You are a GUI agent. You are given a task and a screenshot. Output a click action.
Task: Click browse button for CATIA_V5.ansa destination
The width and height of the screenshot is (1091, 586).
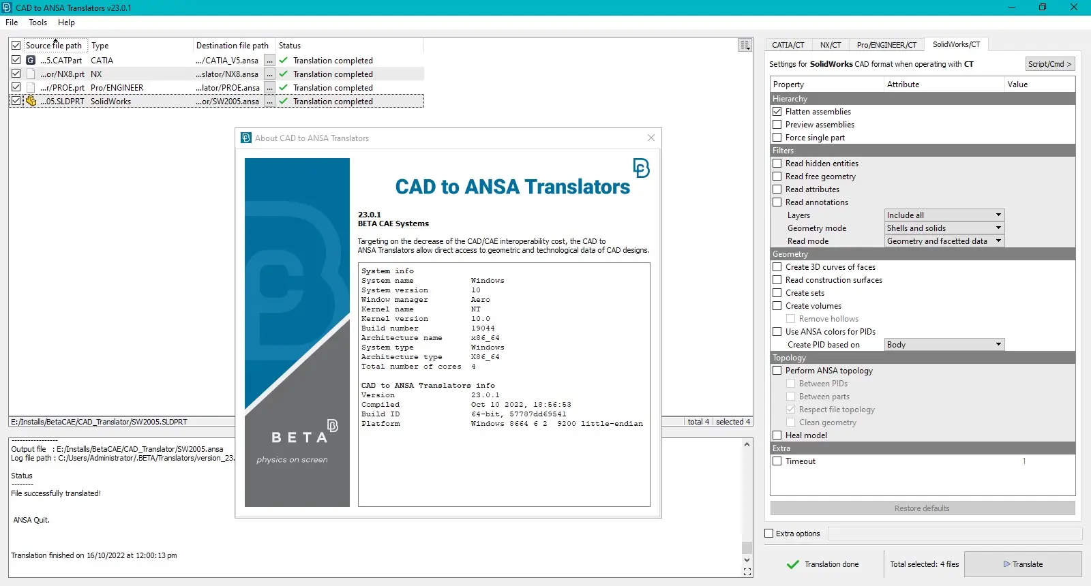270,61
